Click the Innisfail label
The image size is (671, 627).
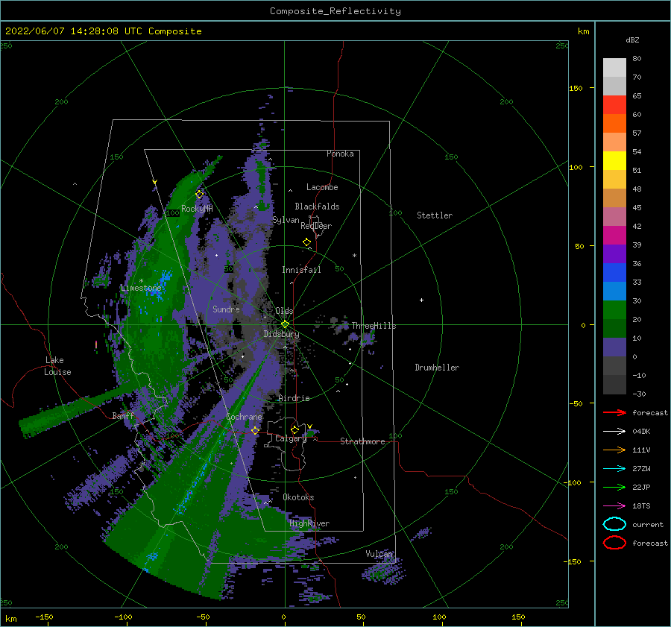coord(301,270)
